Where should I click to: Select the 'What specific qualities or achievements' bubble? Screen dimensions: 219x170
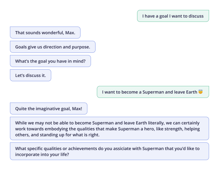click(109, 151)
